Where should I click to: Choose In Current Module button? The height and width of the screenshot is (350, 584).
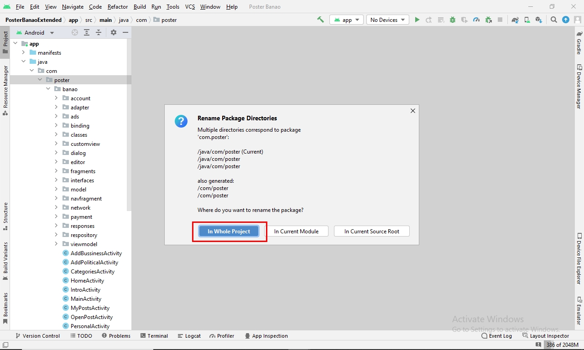click(x=296, y=232)
